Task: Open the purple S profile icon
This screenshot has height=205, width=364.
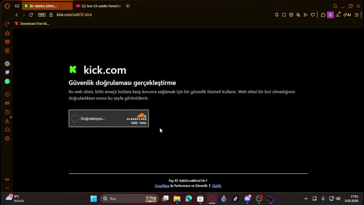Action: click(x=330, y=15)
